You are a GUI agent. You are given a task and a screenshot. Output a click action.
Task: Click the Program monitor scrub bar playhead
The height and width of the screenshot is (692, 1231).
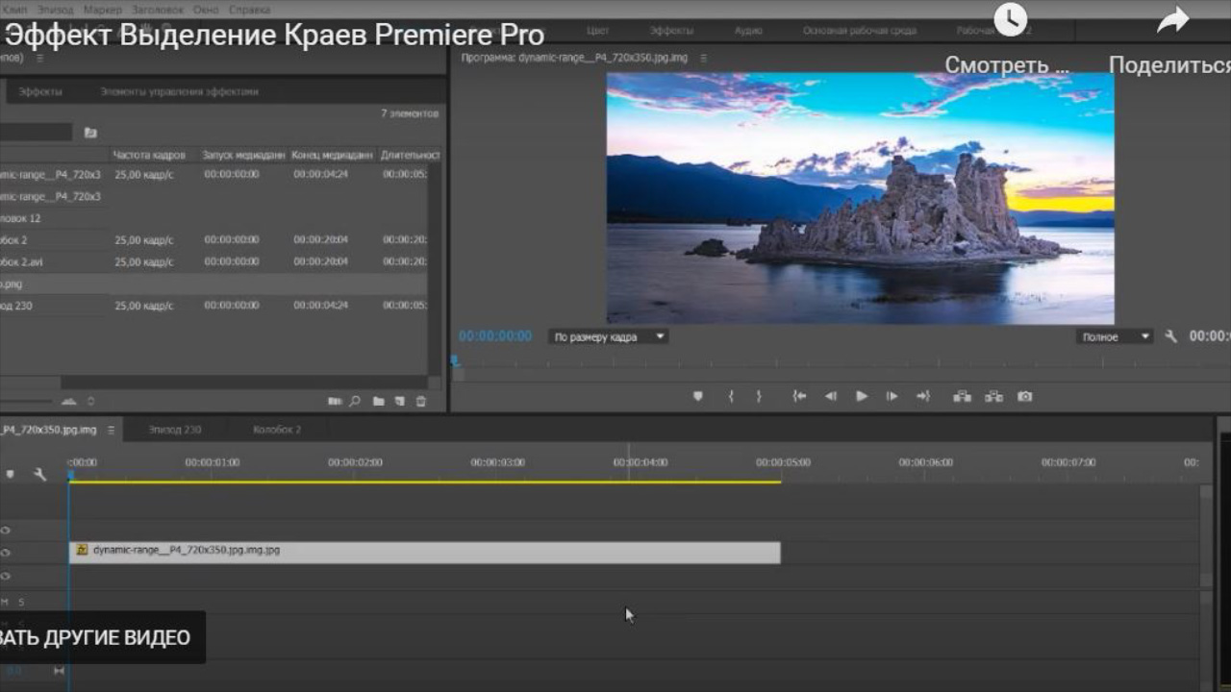[455, 361]
